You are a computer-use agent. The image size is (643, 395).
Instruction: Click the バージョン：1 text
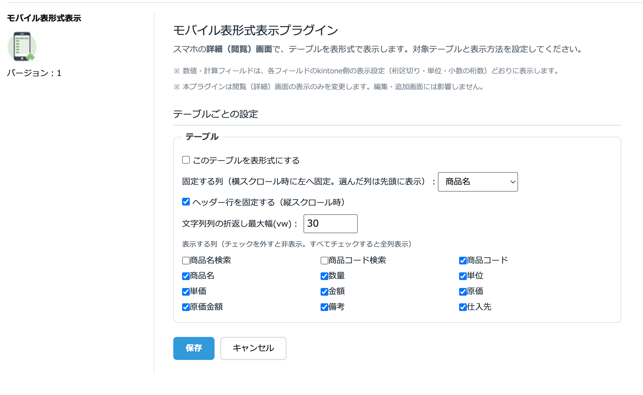click(34, 73)
